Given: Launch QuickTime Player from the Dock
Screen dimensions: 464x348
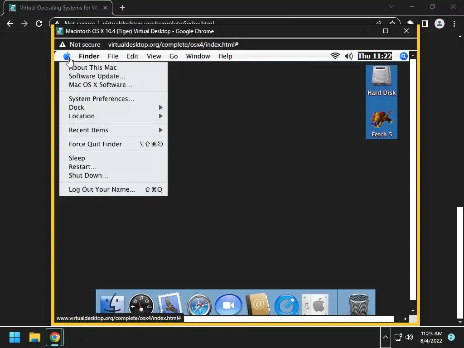Looking at the screenshot, I should (286, 304).
